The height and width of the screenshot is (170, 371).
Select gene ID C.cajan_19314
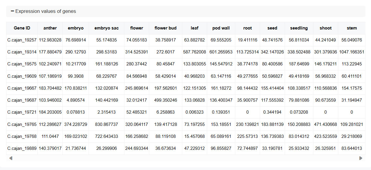[22, 52]
